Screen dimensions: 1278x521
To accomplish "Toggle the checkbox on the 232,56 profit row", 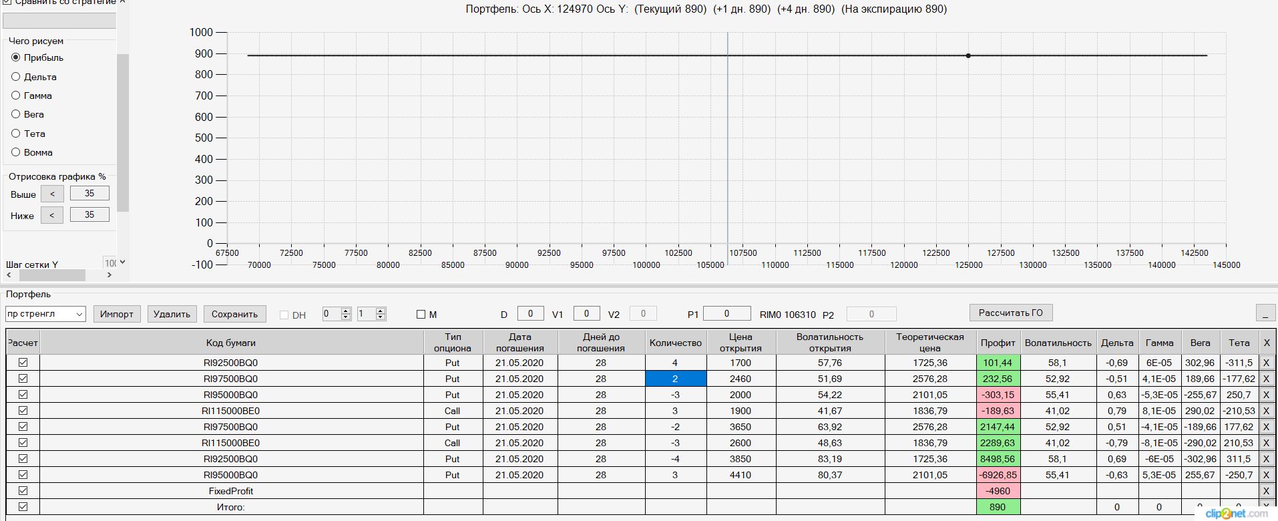I will [x=23, y=378].
